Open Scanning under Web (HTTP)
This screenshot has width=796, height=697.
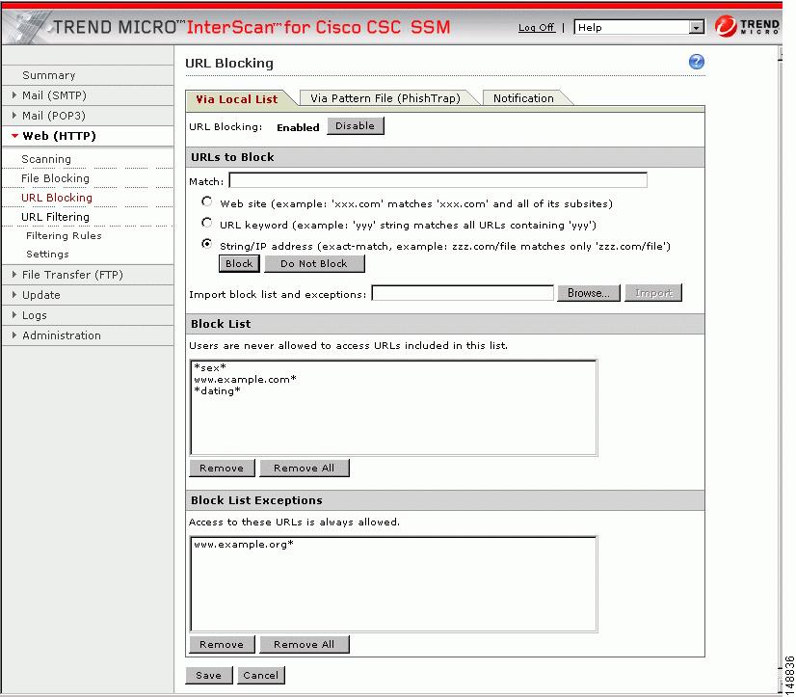click(46, 159)
